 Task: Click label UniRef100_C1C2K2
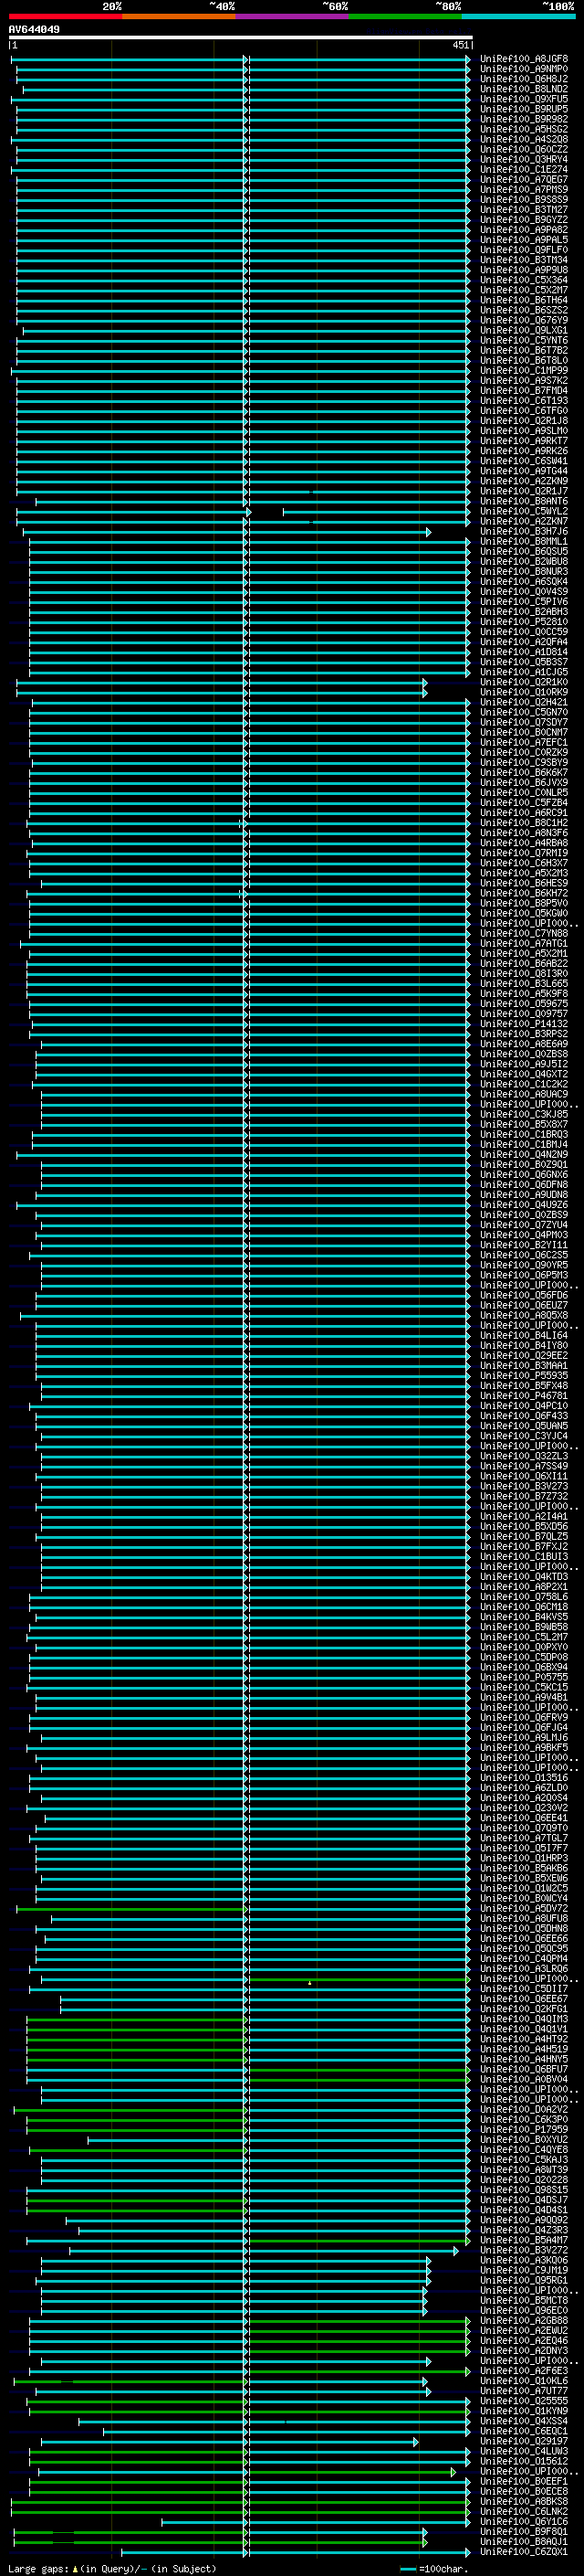(x=523, y=1084)
